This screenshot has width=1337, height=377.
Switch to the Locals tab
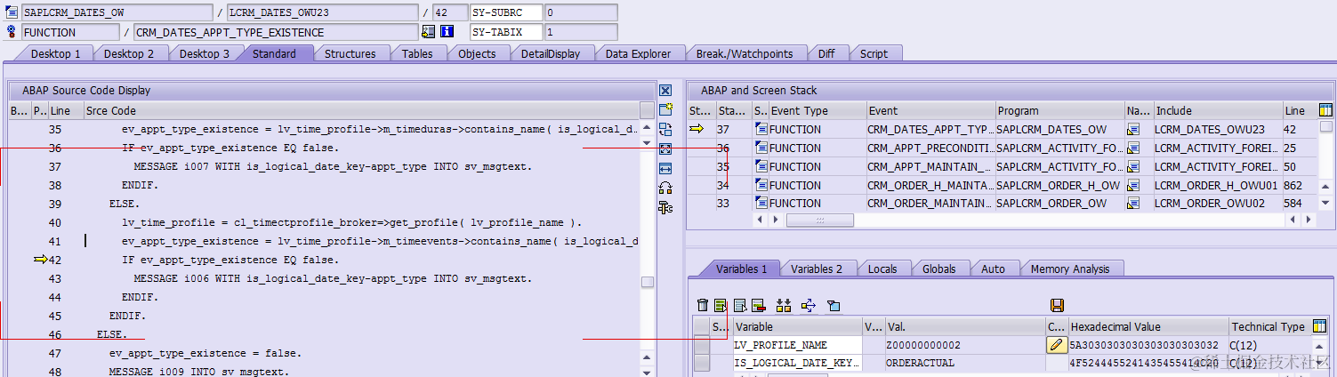tap(882, 269)
